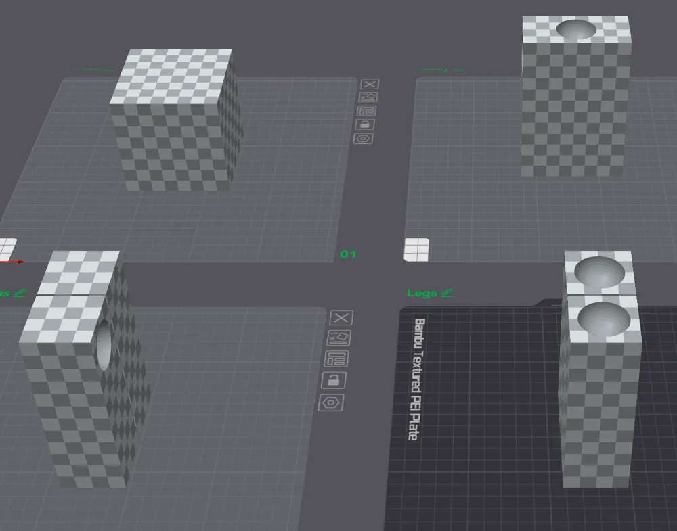Arrange objects on plate 01
The image size is (677, 531).
coord(366,111)
